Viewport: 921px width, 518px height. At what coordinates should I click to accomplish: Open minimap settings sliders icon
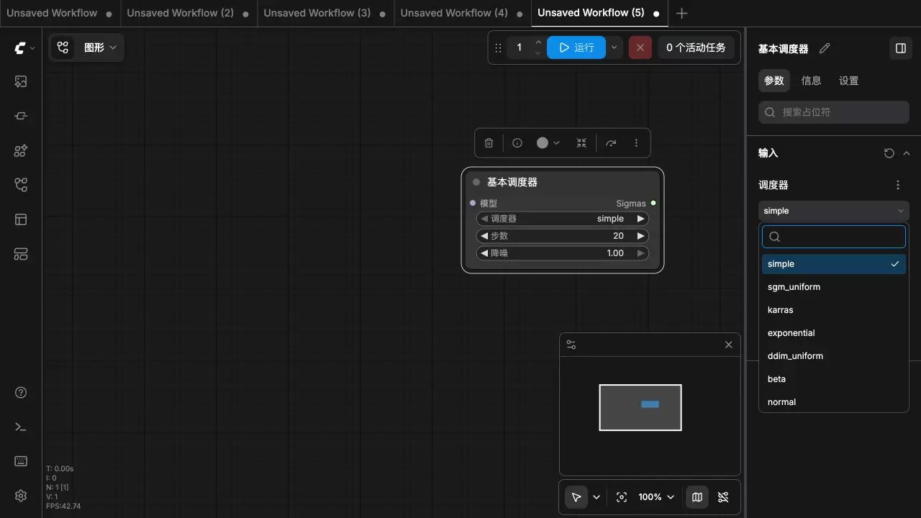[x=571, y=345]
